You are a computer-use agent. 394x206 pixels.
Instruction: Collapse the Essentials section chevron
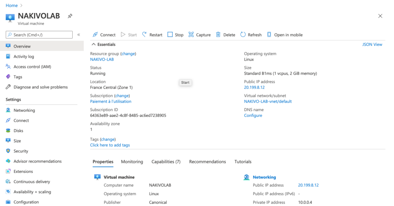click(x=93, y=45)
